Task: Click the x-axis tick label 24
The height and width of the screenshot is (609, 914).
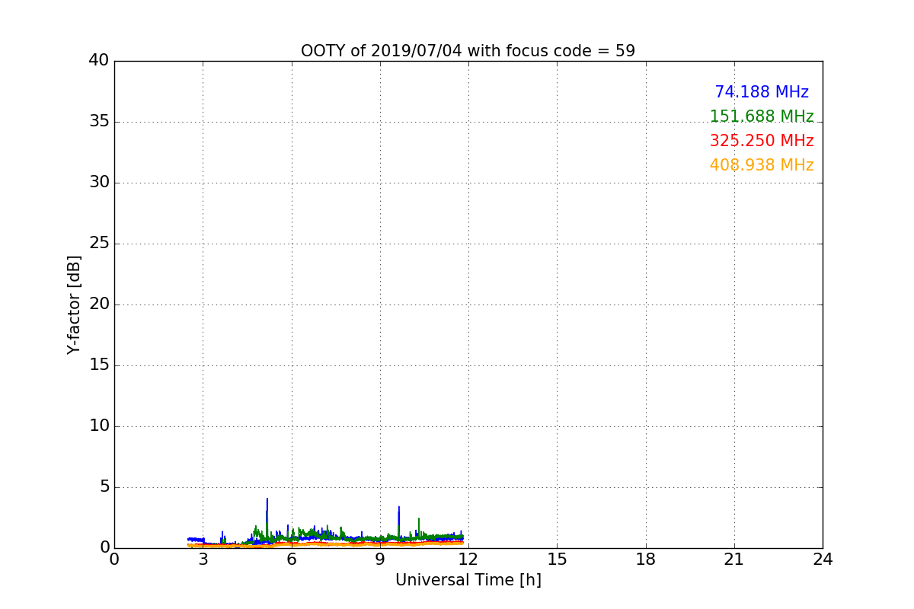Action: tap(823, 560)
